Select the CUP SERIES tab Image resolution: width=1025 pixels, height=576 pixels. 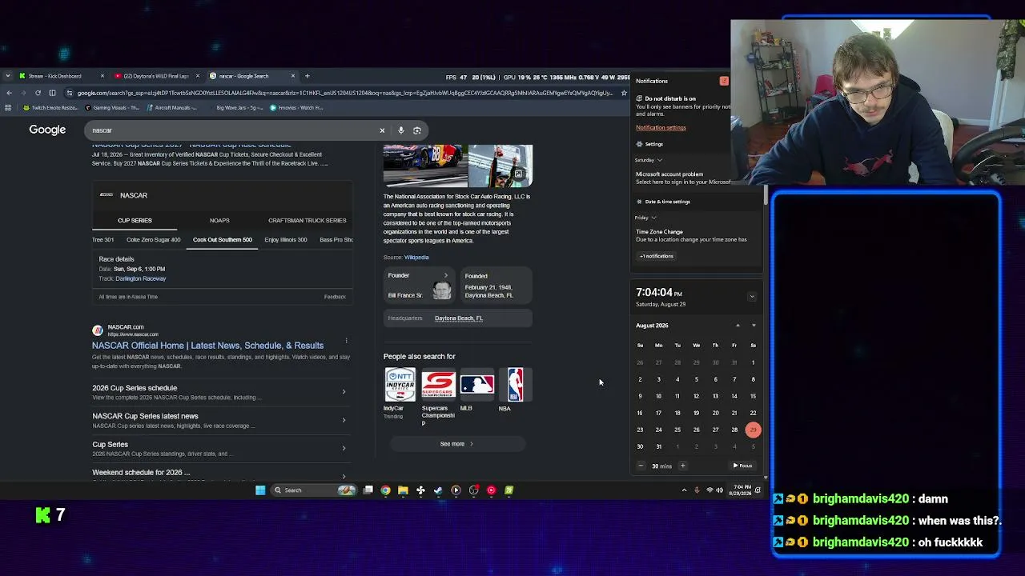135,220
